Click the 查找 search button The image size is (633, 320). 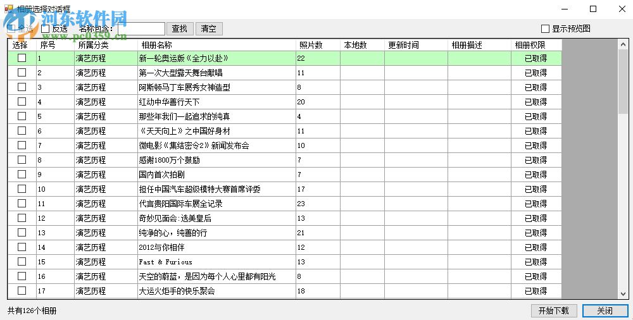[x=180, y=28]
